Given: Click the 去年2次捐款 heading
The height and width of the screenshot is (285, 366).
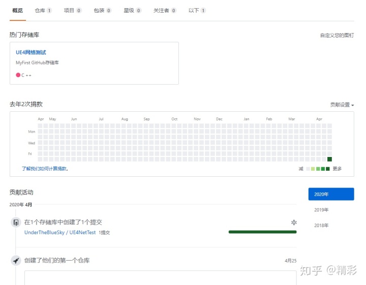Looking at the screenshot, I should (x=26, y=104).
